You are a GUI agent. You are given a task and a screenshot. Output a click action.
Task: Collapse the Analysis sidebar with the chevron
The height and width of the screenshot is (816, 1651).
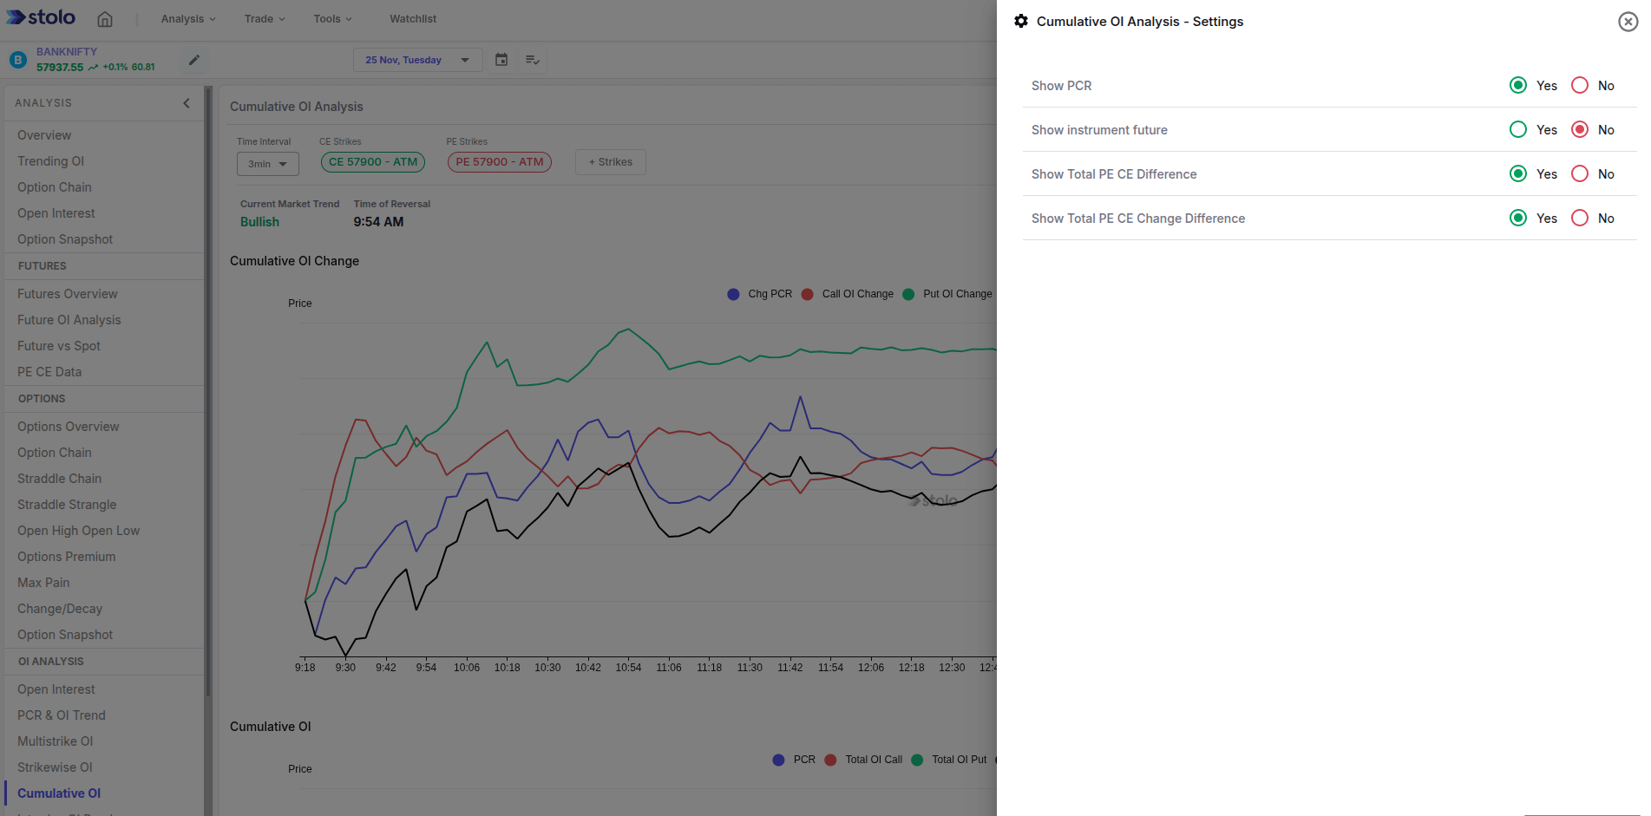click(x=186, y=102)
